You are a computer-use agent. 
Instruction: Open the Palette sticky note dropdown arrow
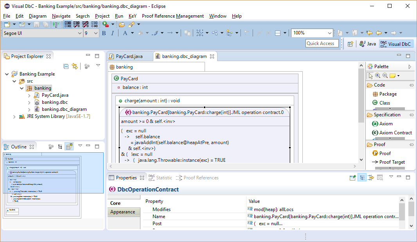point(398,76)
